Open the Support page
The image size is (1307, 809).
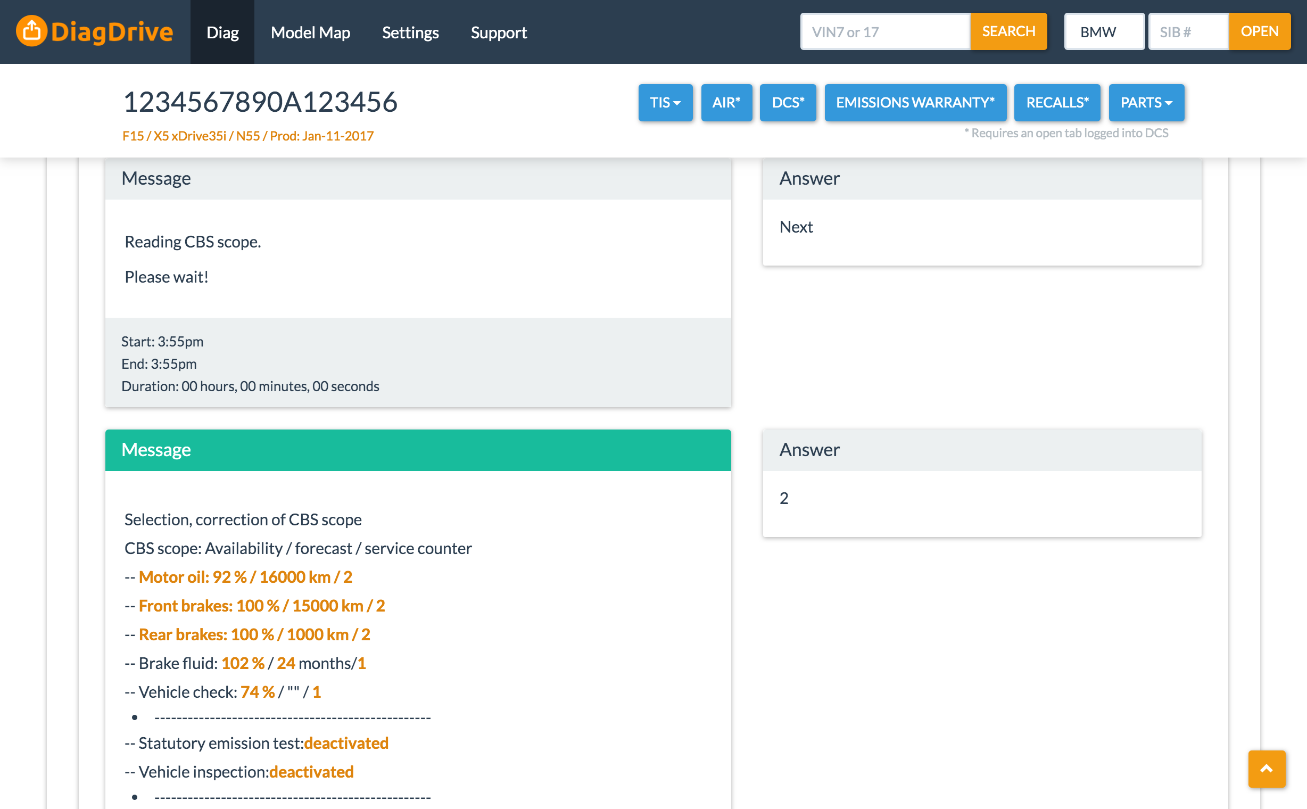(x=498, y=32)
